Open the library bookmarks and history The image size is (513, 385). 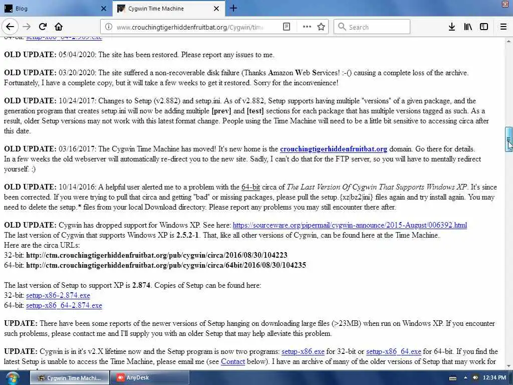pyautogui.click(x=468, y=27)
